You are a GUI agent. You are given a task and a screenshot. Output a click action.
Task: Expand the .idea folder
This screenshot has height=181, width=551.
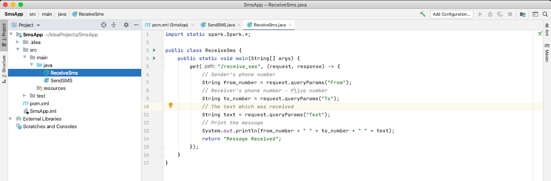[x=18, y=42]
